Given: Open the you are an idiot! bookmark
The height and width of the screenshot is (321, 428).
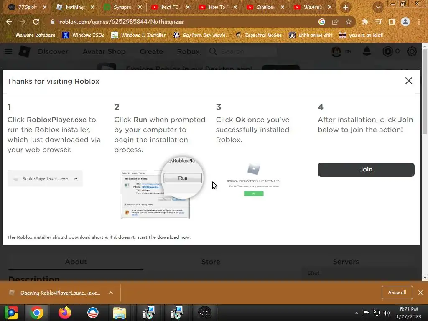Looking at the screenshot, I should [362, 35].
